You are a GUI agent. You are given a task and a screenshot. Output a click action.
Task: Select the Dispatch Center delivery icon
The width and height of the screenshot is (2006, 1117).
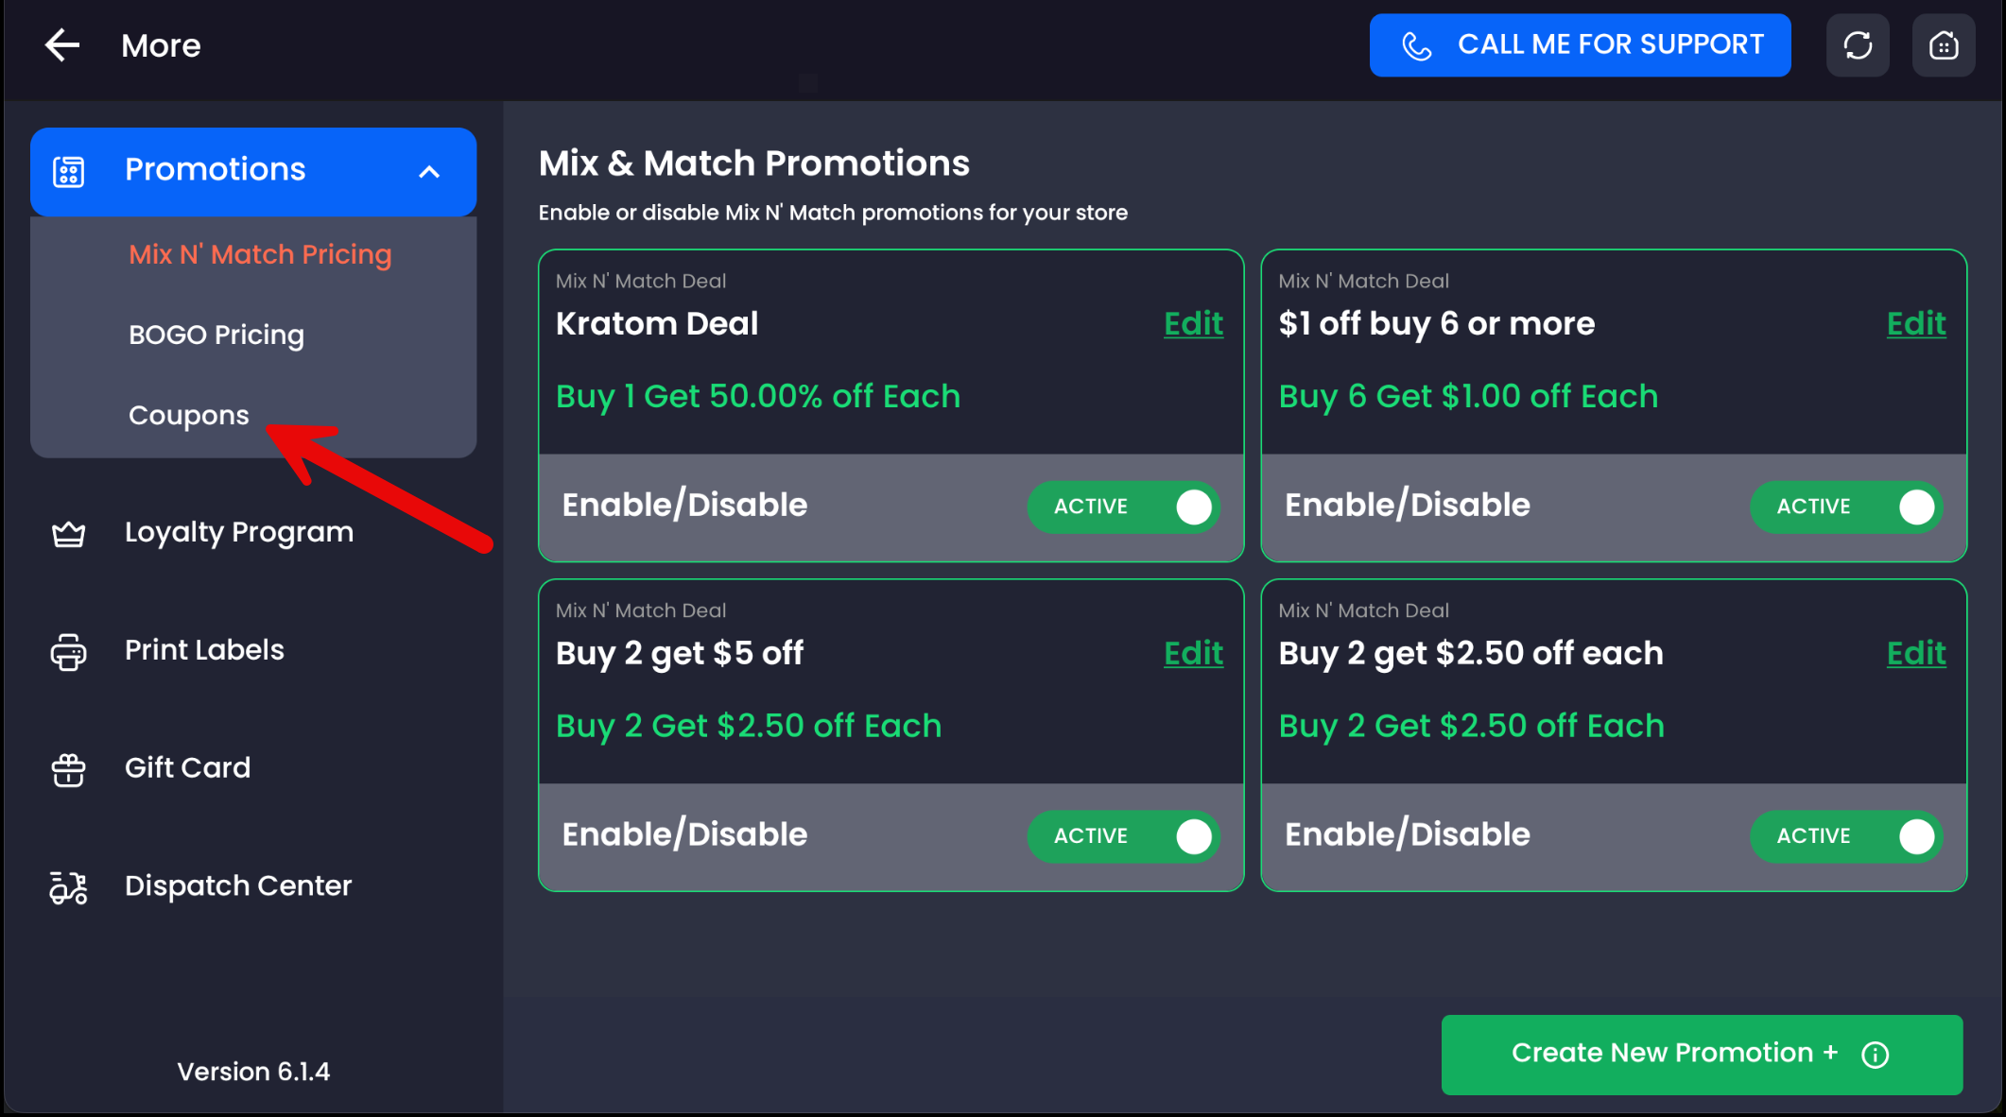[67, 887]
